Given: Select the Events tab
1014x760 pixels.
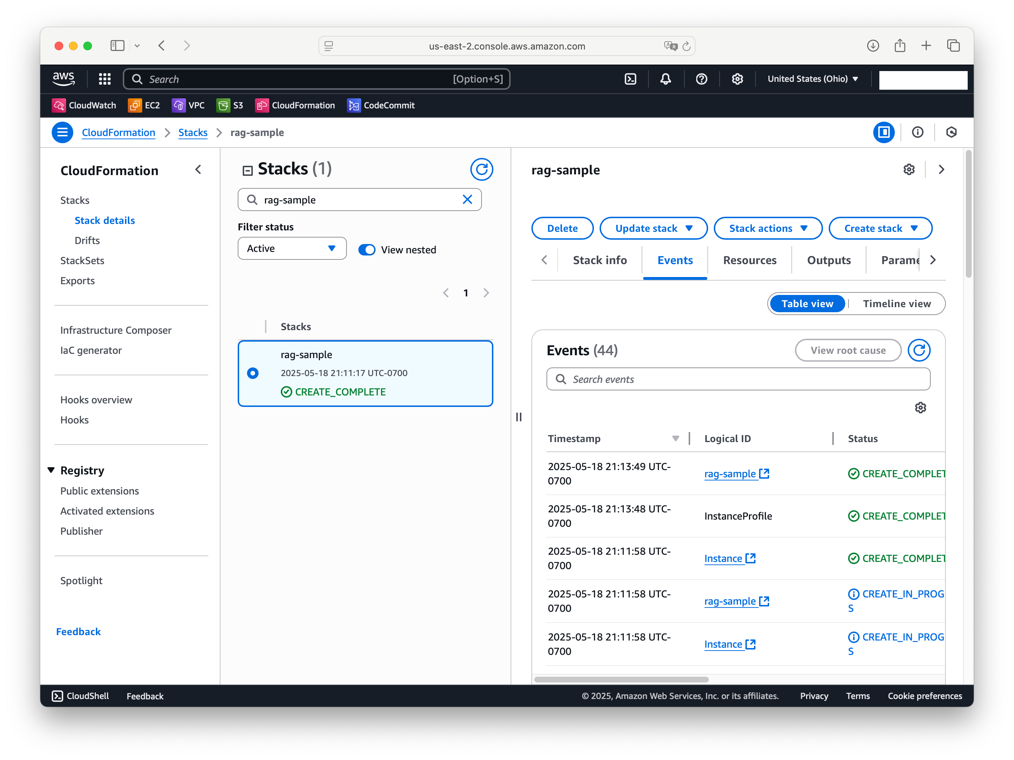Looking at the screenshot, I should 675,260.
